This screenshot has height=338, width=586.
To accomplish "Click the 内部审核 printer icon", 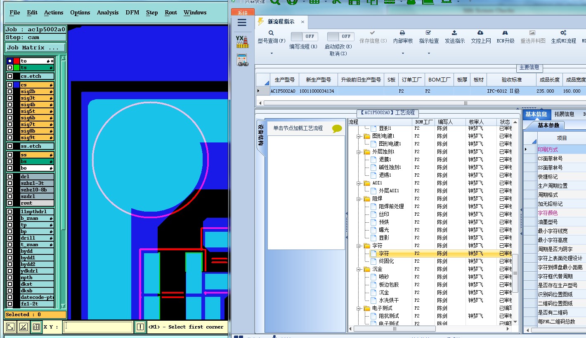I will click(402, 33).
